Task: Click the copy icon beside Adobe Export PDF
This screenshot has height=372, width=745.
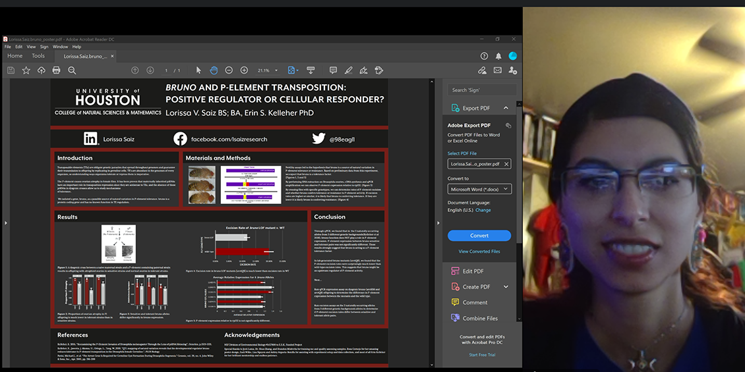Action: [508, 126]
